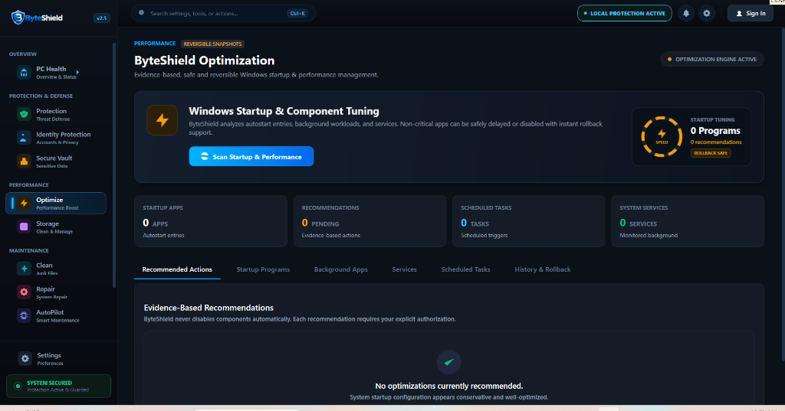Switch to Services tab
The height and width of the screenshot is (411, 785).
click(405, 269)
